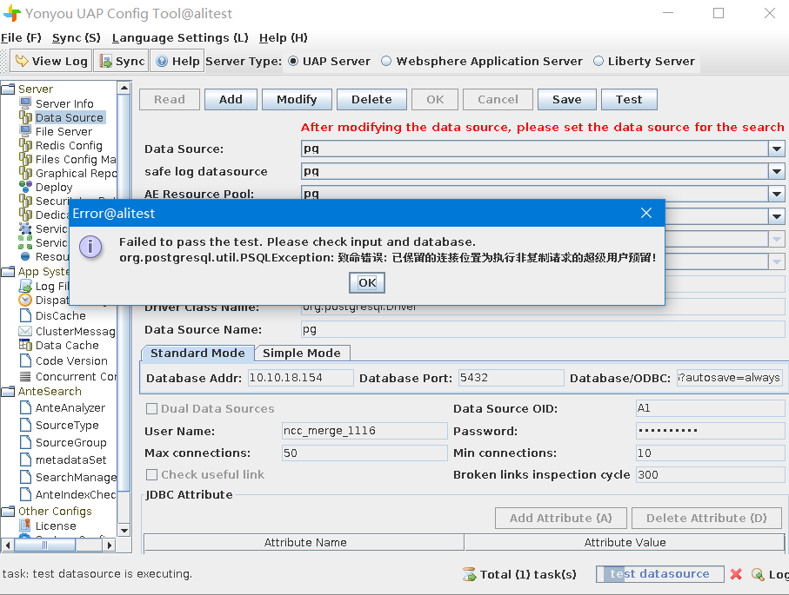
Task: Select the Server Info tree icon
Action: 25,103
